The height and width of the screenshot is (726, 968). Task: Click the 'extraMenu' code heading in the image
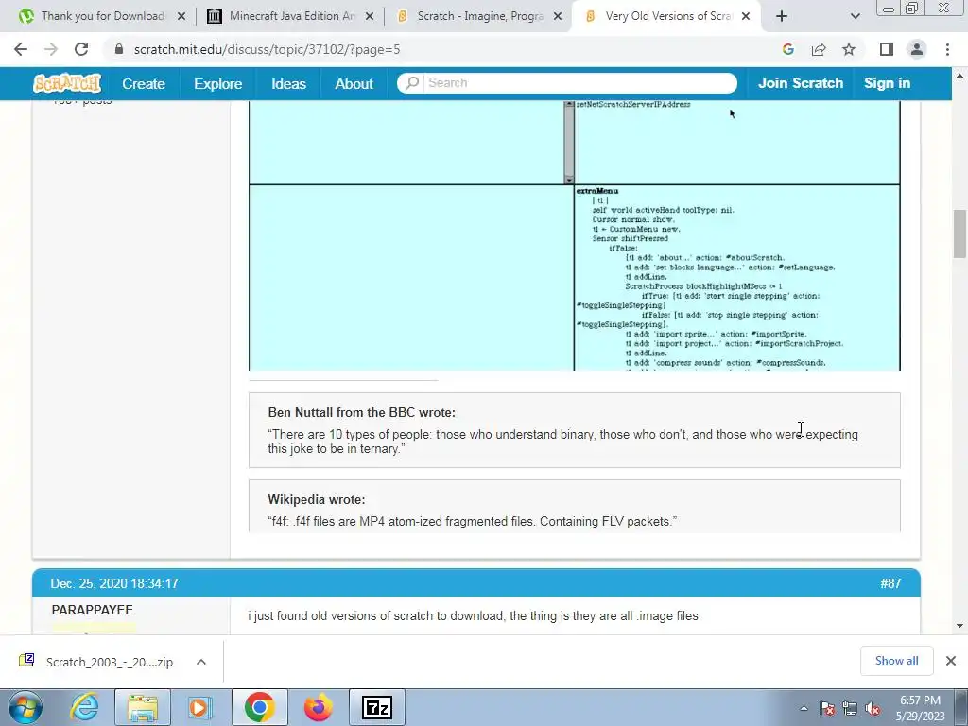(x=597, y=191)
